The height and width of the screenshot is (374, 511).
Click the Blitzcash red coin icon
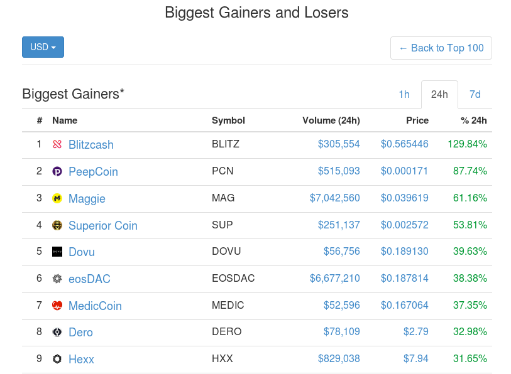pyautogui.click(x=57, y=144)
